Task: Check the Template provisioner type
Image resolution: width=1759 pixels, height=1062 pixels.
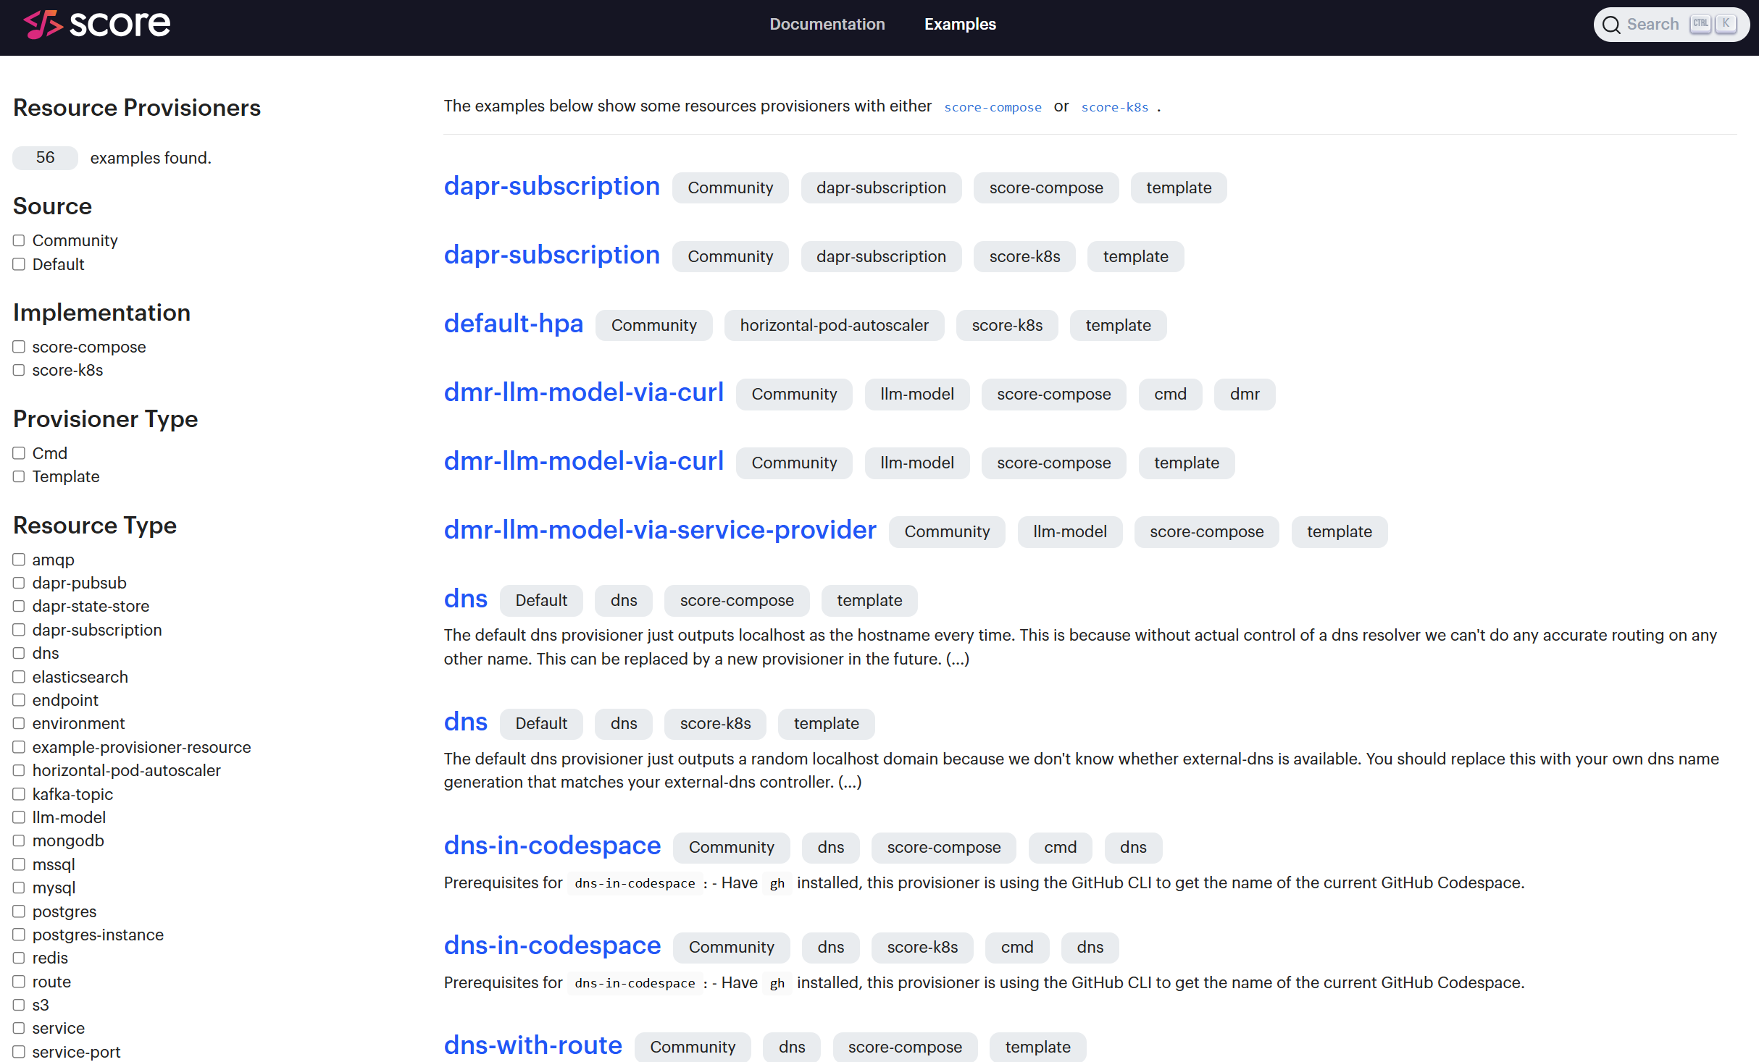Action: click(19, 476)
